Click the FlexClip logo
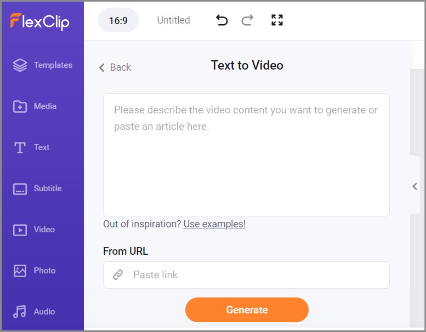This screenshot has height=332, width=426. pos(39,21)
